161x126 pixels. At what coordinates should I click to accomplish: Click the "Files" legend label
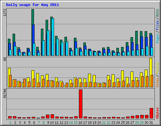(x=157, y=25)
